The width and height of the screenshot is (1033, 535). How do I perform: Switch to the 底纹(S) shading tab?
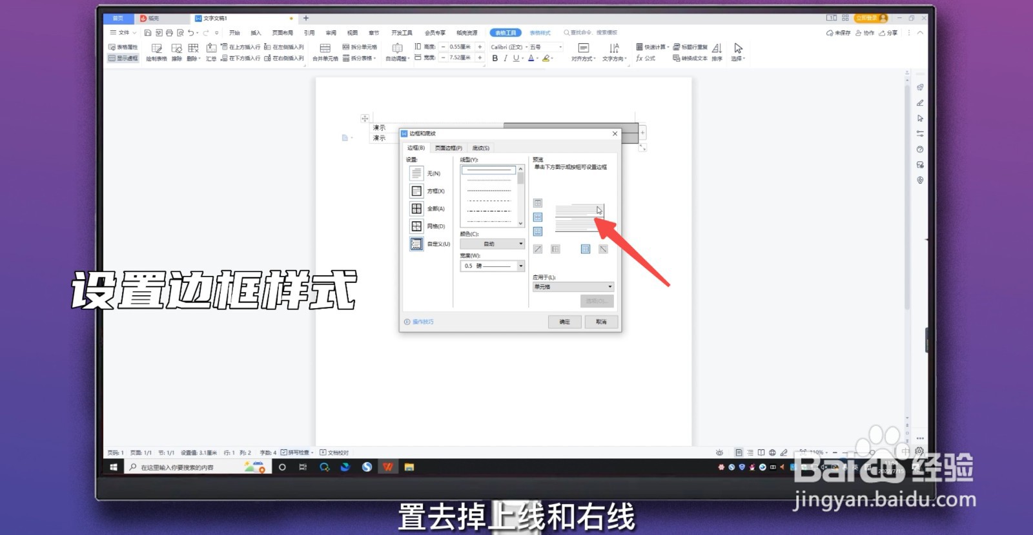(x=480, y=148)
